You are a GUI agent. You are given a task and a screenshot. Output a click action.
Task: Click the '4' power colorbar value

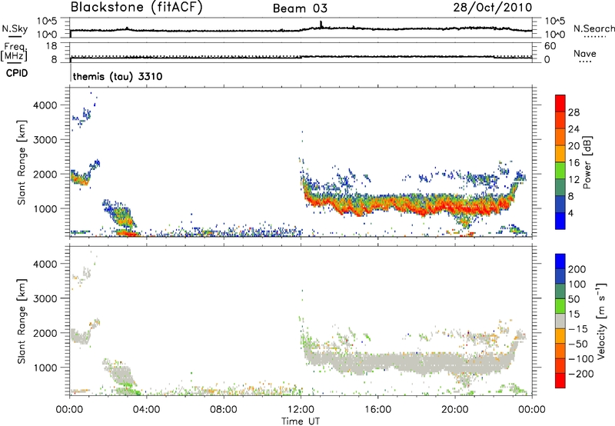570,213
